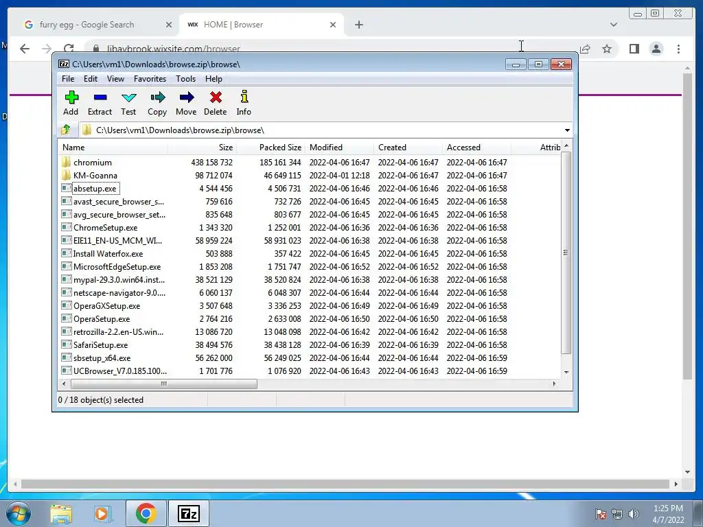
Task: Sort by Created column header
Action: 408,148
